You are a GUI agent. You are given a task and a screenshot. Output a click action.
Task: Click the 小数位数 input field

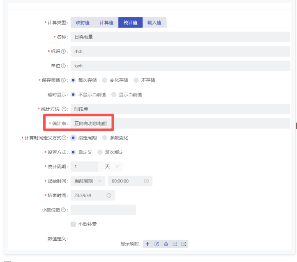(103, 210)
